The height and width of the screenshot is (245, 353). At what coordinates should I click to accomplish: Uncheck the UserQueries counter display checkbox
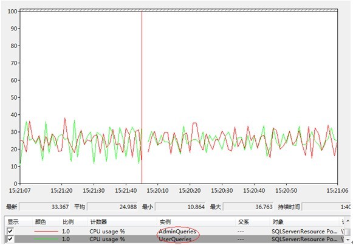pos(10,239)
